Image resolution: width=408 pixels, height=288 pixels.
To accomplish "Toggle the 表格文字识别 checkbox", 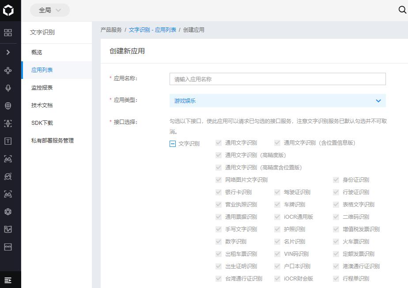I will 336,205.
